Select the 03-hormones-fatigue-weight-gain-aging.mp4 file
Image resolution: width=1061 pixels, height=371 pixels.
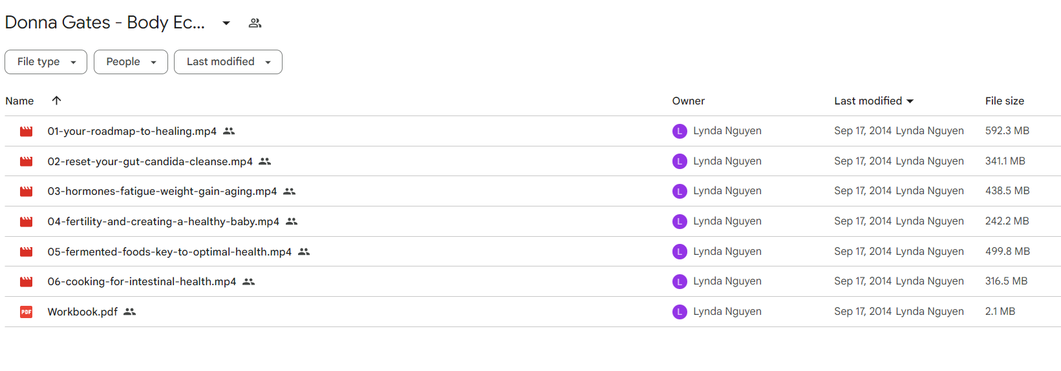pyautogui.click(x=162, y=192)
